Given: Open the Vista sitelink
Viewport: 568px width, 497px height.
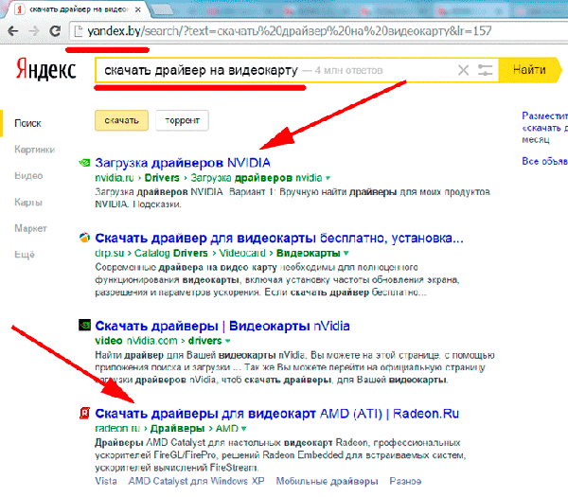Looking at the screenshot, I should pyautogui.click(x=106, y=482).
